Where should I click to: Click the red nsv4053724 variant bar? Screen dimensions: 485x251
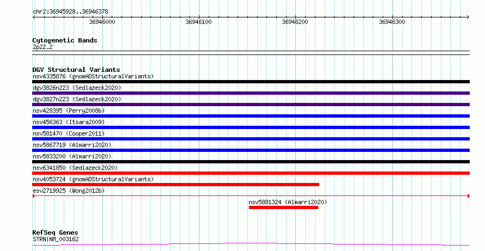tap(175, 185)
